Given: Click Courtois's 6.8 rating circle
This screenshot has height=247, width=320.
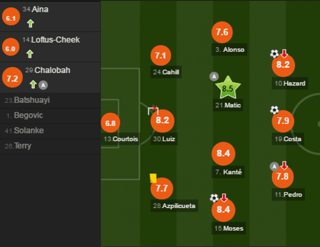Looking at the screenshot, I should (110, 123).
